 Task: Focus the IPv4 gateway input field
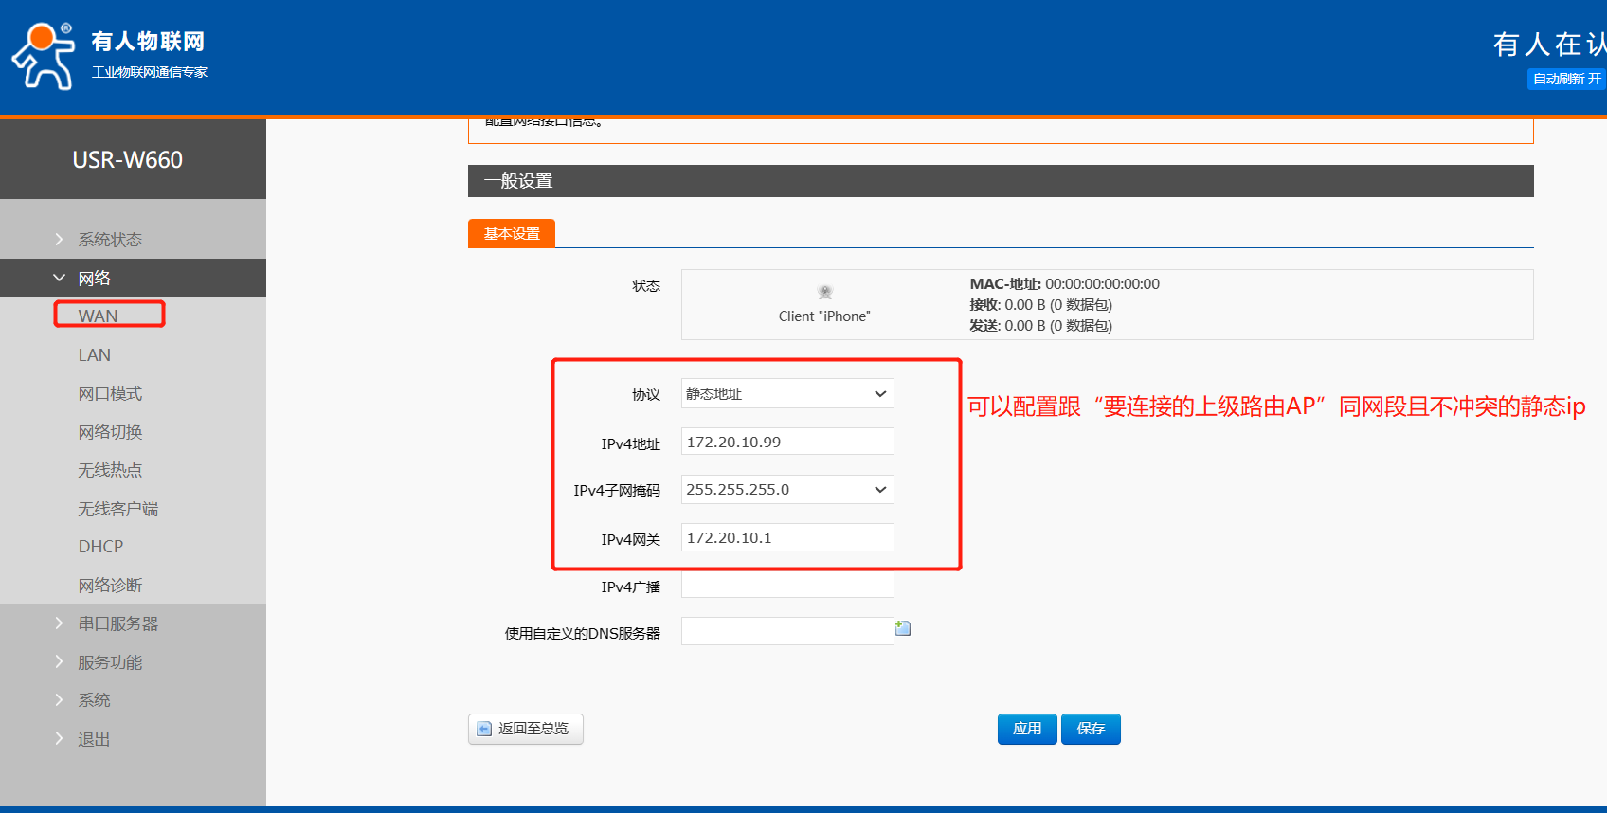coord(786,538)
